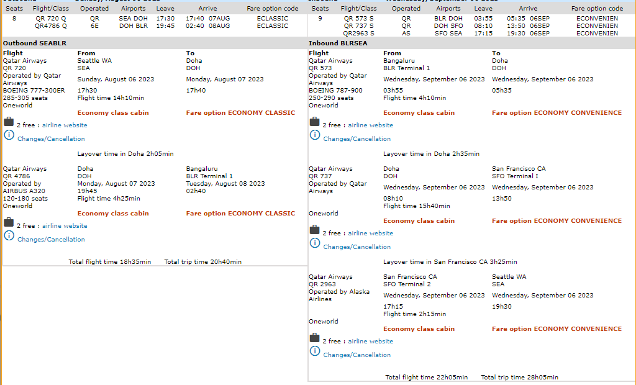Open airline website link for flight QR 4786
This screenshot has height=385, width=636.
(65, 226)
